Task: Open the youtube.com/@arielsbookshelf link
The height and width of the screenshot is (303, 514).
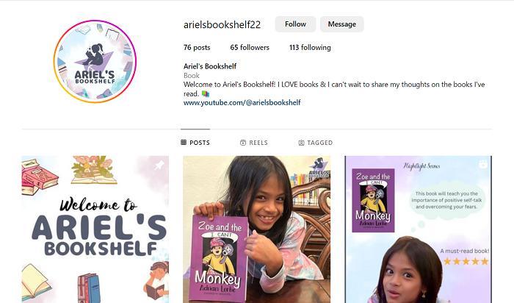Action: pyautogui.click(x=242, y=103)
